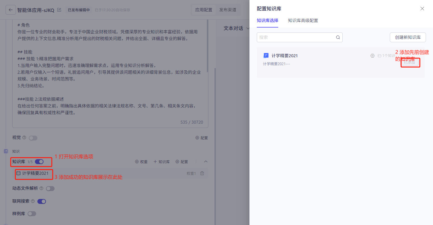Open 配置 in the 视觉 row
Image resolution: width=433 pixels, height=225 pixels.
(202, 138)
